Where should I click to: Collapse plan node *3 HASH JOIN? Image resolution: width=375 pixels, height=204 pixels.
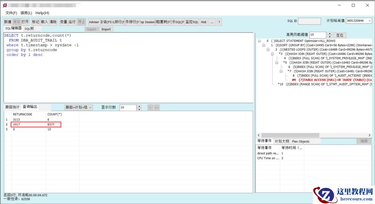point(272,54)
